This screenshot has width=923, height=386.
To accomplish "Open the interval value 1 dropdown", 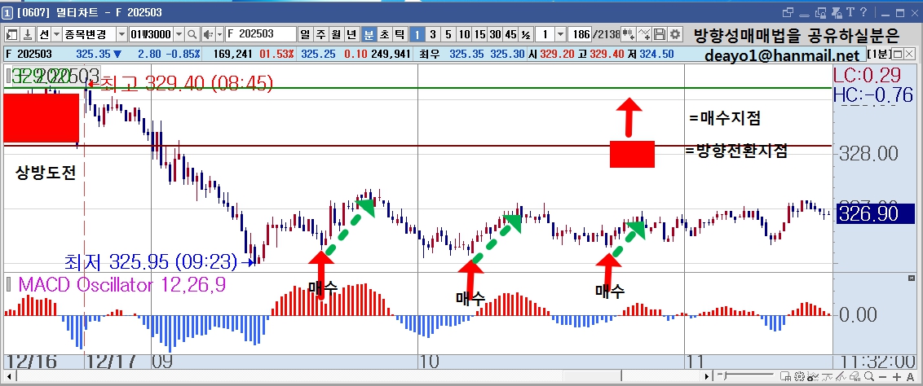I will pyautogui.click(x=560, y=34).
